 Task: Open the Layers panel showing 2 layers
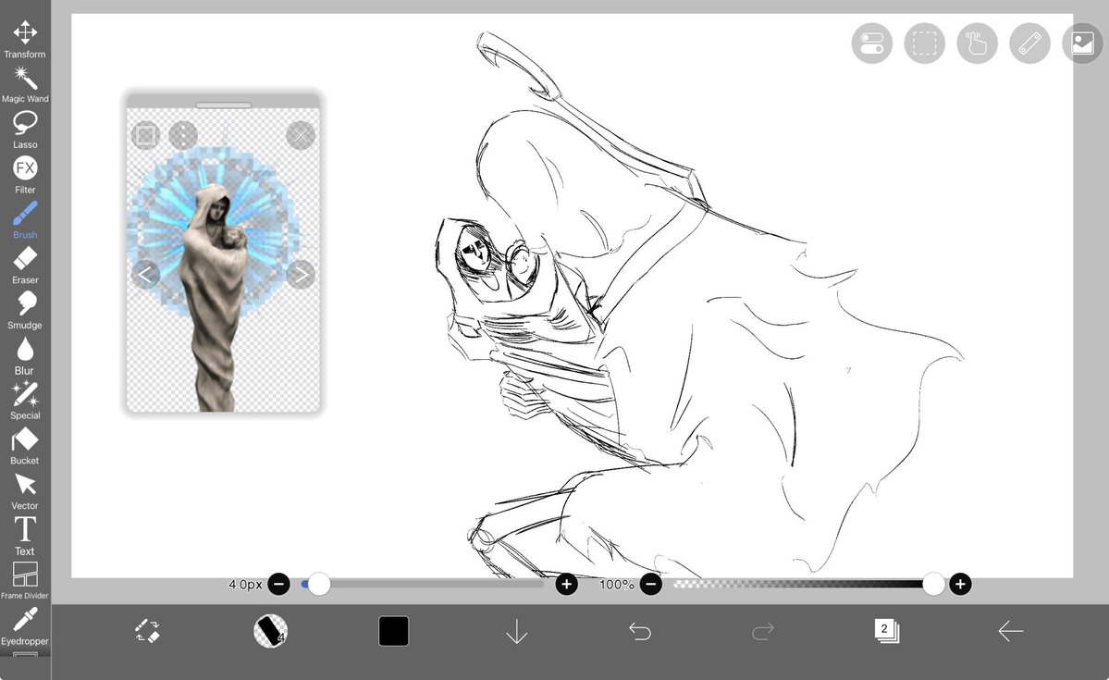coord(886,630)
